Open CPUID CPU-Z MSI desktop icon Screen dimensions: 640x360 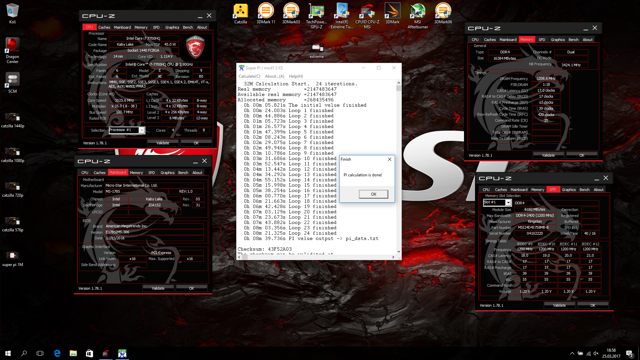point(367,16)
